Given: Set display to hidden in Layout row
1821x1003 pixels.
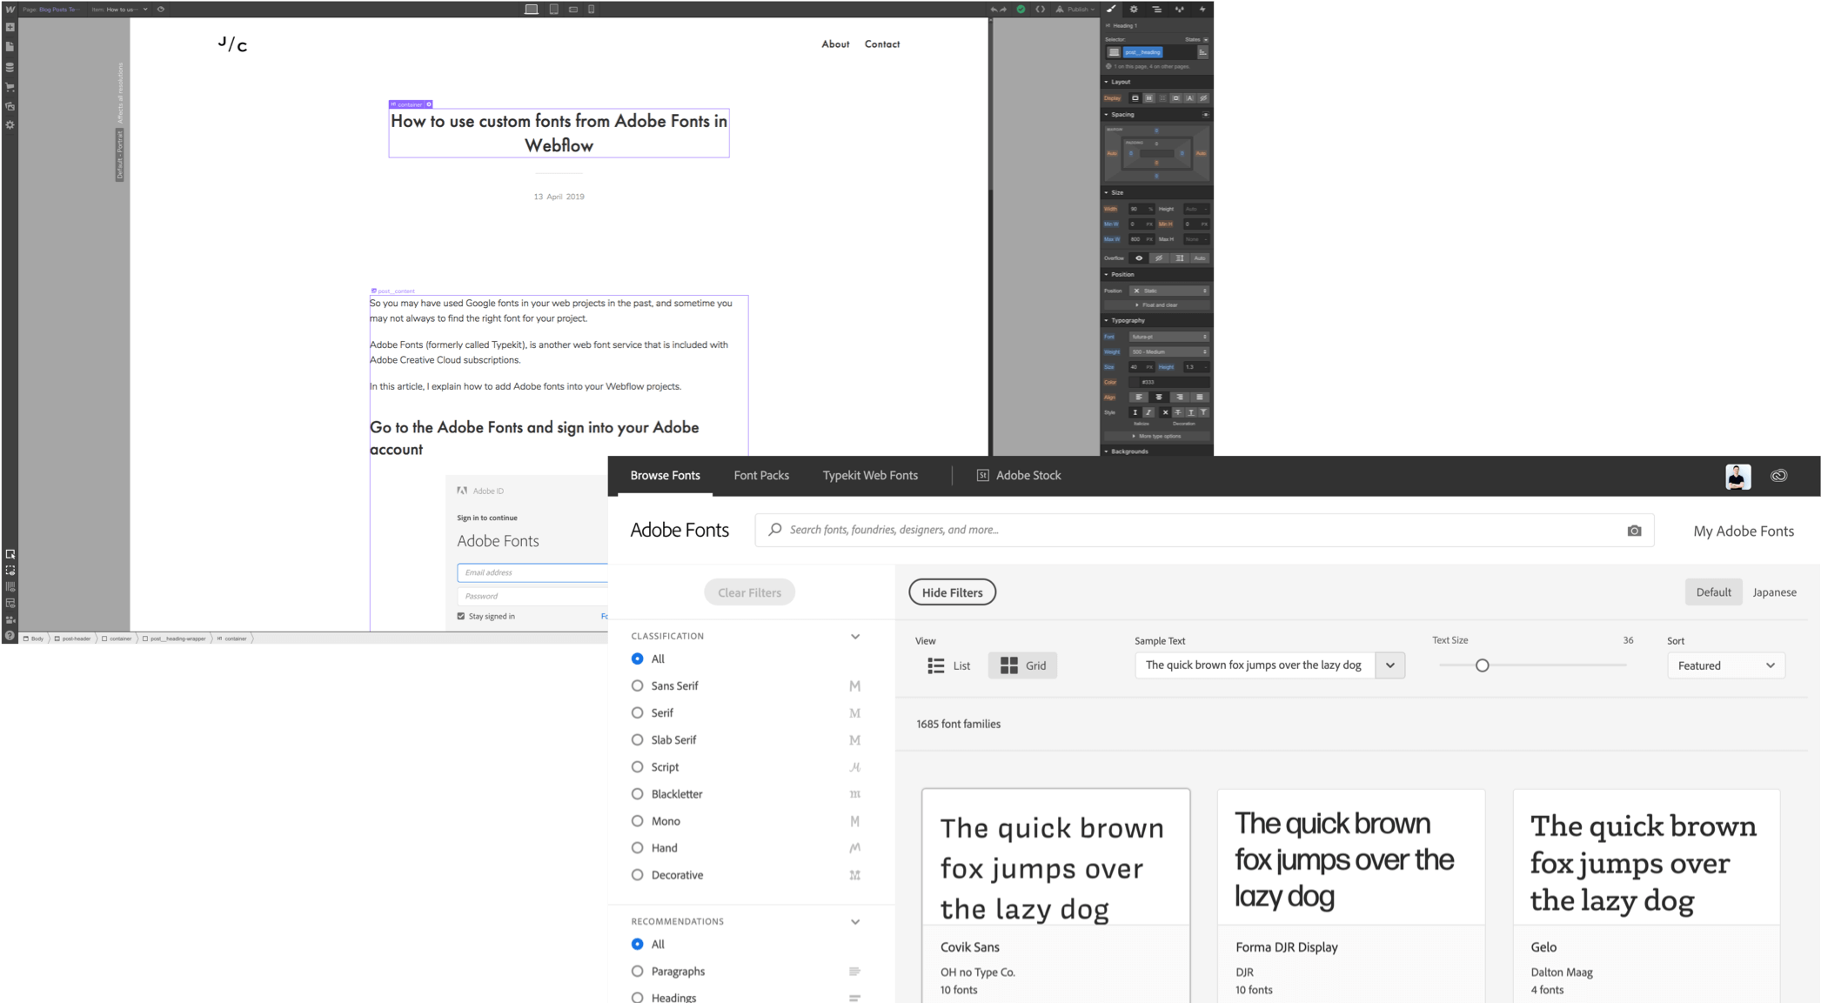Looking at the screenshot, I should 1203,98.
